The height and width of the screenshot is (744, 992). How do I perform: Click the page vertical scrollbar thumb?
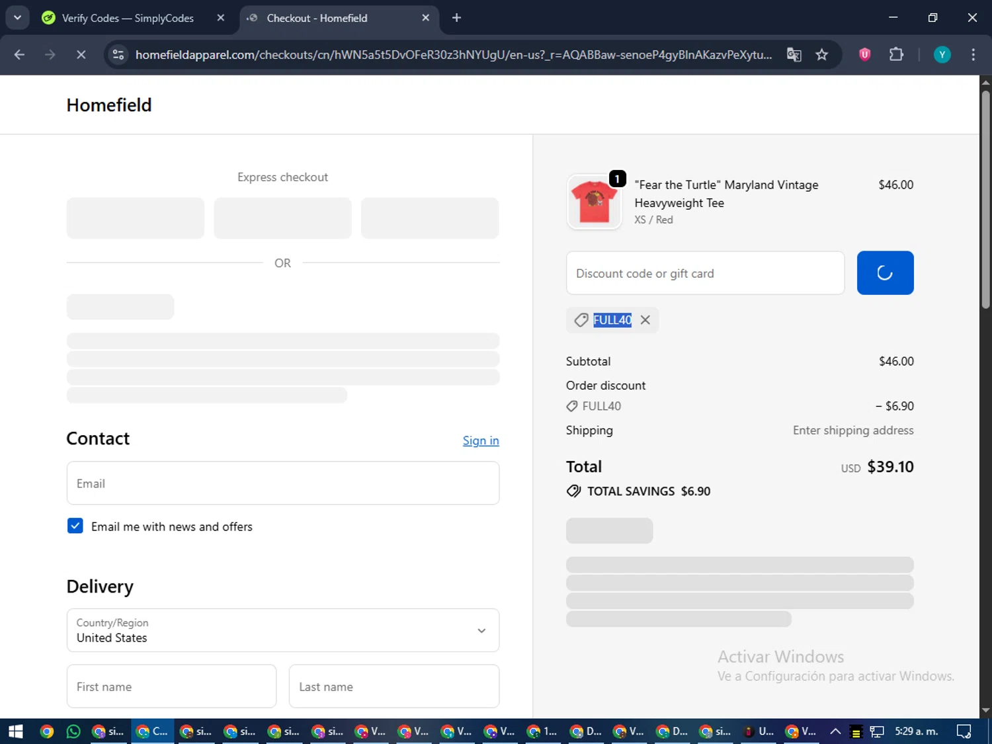pyautogui.click(x=985, y=198)
